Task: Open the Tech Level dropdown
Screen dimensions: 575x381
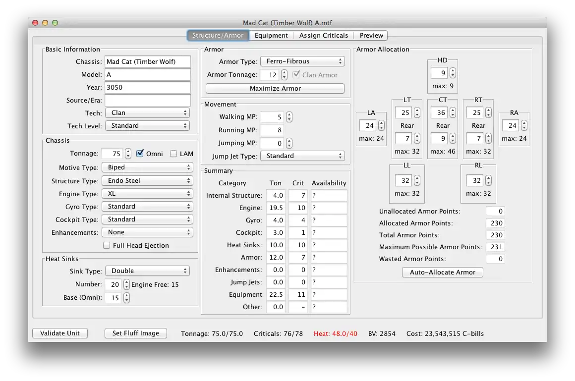Action: [147, 126]
